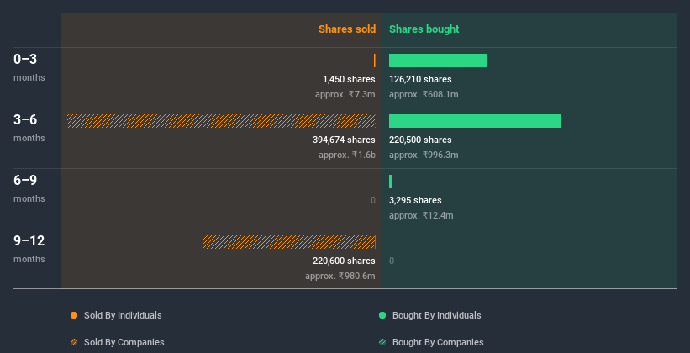Click the hatched 220,600 shares sold bar
This screenshot has width=690, height=353.
click(x=290, y=242)
